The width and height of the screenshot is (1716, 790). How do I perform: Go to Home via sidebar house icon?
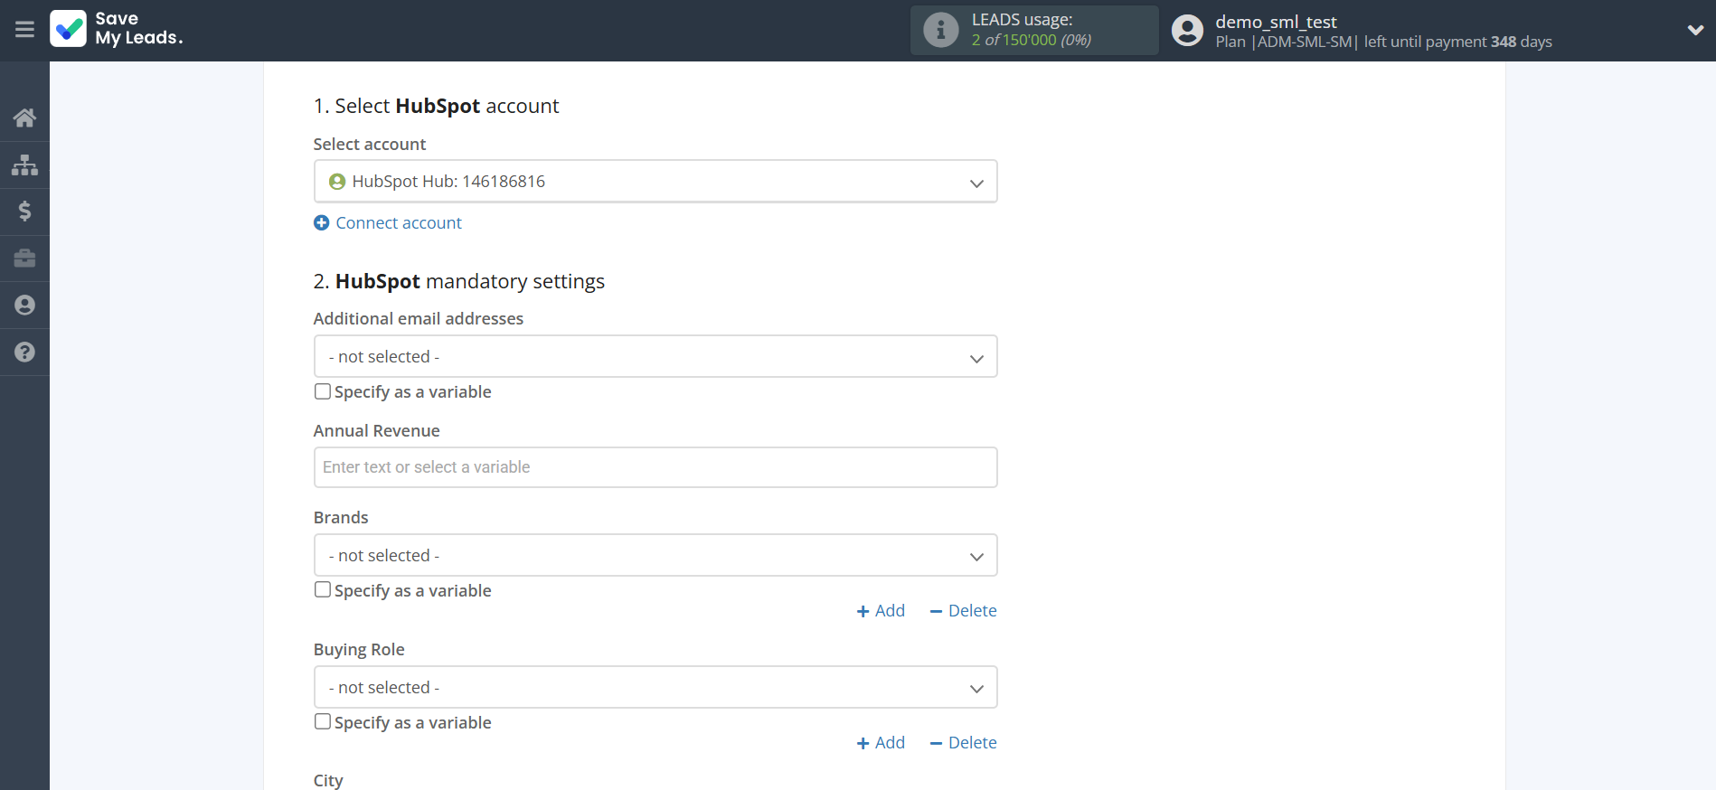click(24, 118)
